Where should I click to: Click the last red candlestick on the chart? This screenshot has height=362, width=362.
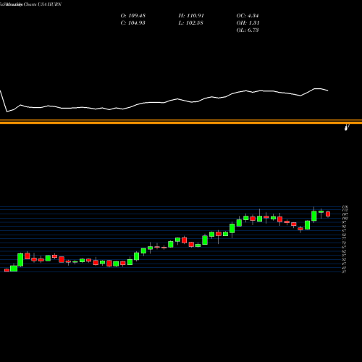point(328,214)
